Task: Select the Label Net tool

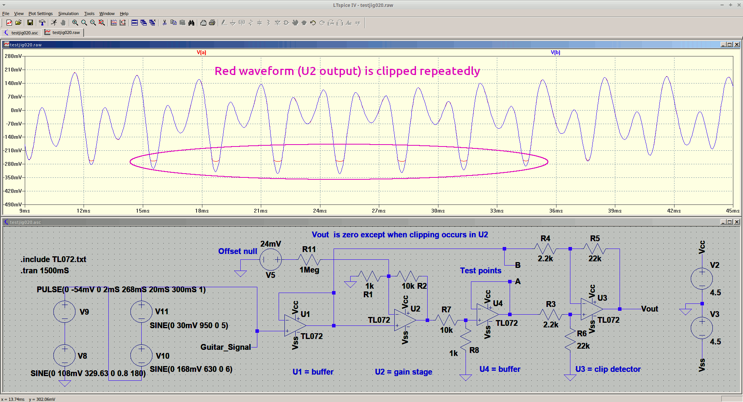Action: [242, 23]
